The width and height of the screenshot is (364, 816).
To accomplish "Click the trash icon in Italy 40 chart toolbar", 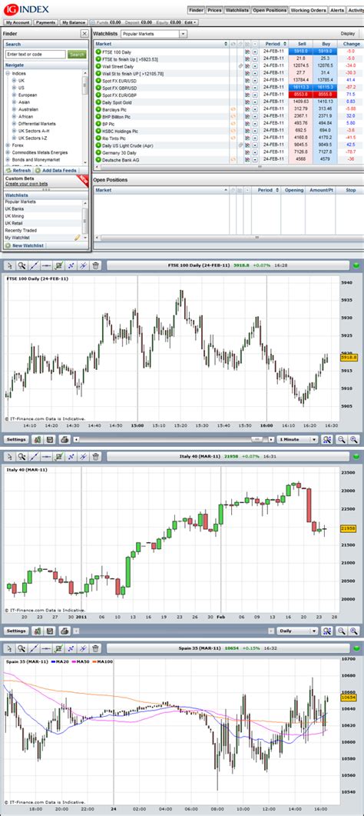I will pos(95,456).
